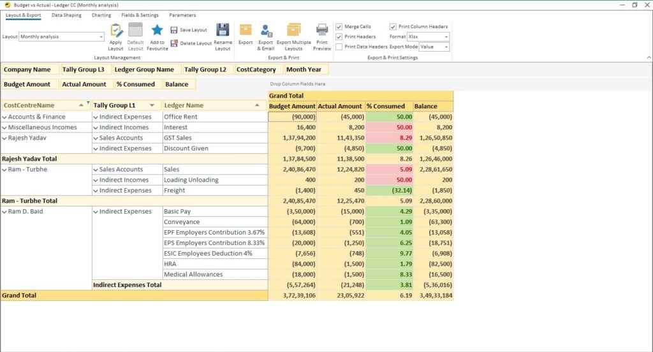This screenshot has width=653, height=352.
Task: Click the % Consumed data field button
Action: [135, 84]
